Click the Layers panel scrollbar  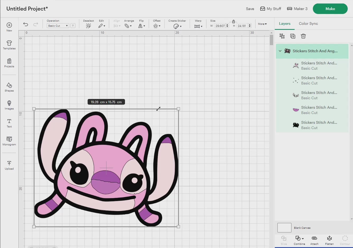pos(351,132)
